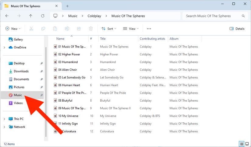Go back with the left arrow

[x=7, y=16]
